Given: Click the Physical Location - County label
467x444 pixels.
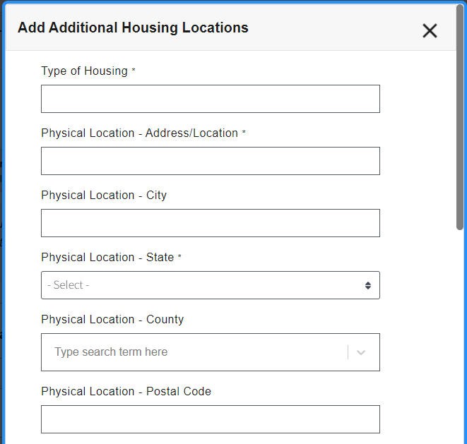Looking at the screenshot, I should pyautogui.click(x=112, y=320).
